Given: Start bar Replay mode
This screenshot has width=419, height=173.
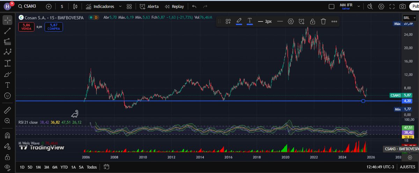Looking at the screenshot, I should coord(174,6).
